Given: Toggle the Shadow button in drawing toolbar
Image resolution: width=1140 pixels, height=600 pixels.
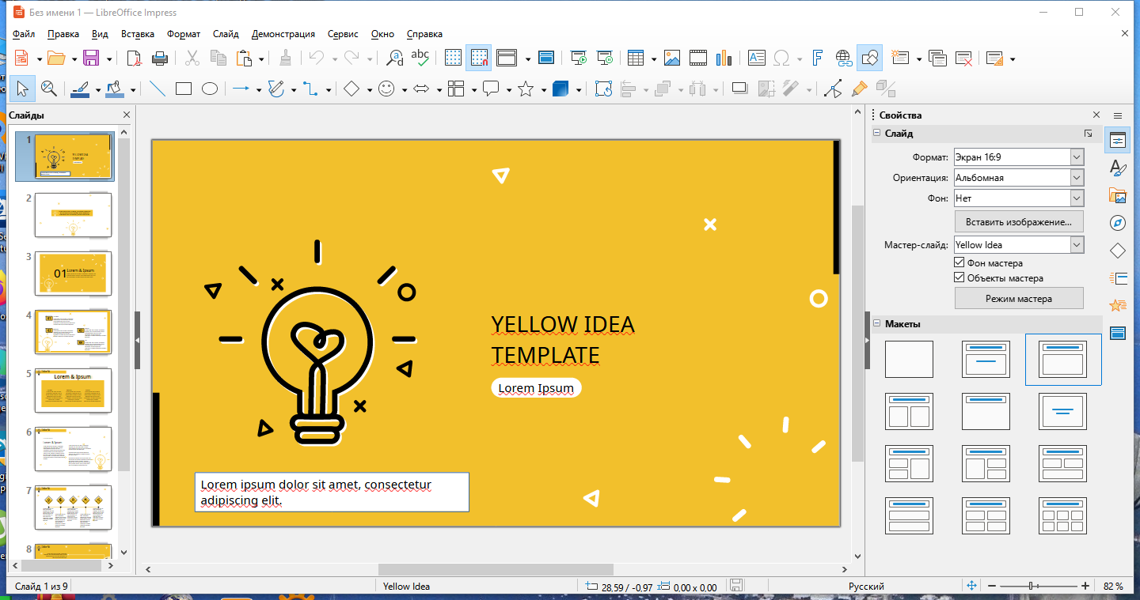Looking at the screenshot, I should (x=739, y=89).
